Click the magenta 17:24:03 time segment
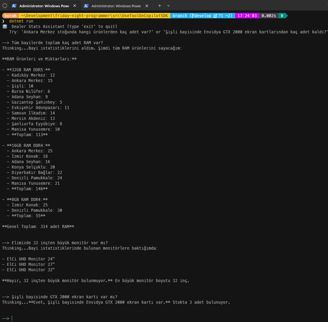 247,16
